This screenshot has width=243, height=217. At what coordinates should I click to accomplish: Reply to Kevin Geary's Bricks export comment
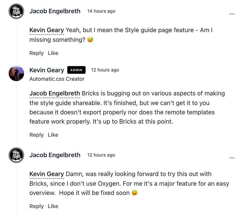36,135
